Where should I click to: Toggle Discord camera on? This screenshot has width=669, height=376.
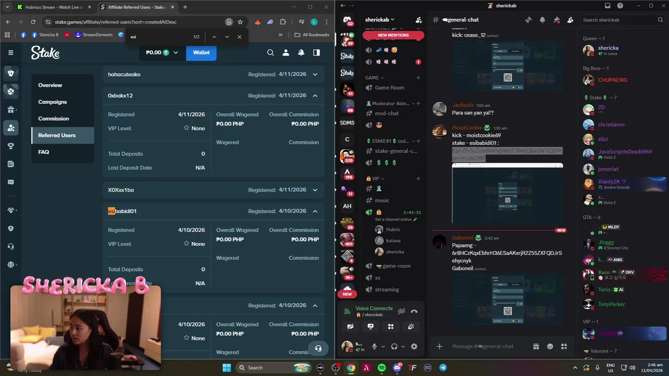click(350, 326)
